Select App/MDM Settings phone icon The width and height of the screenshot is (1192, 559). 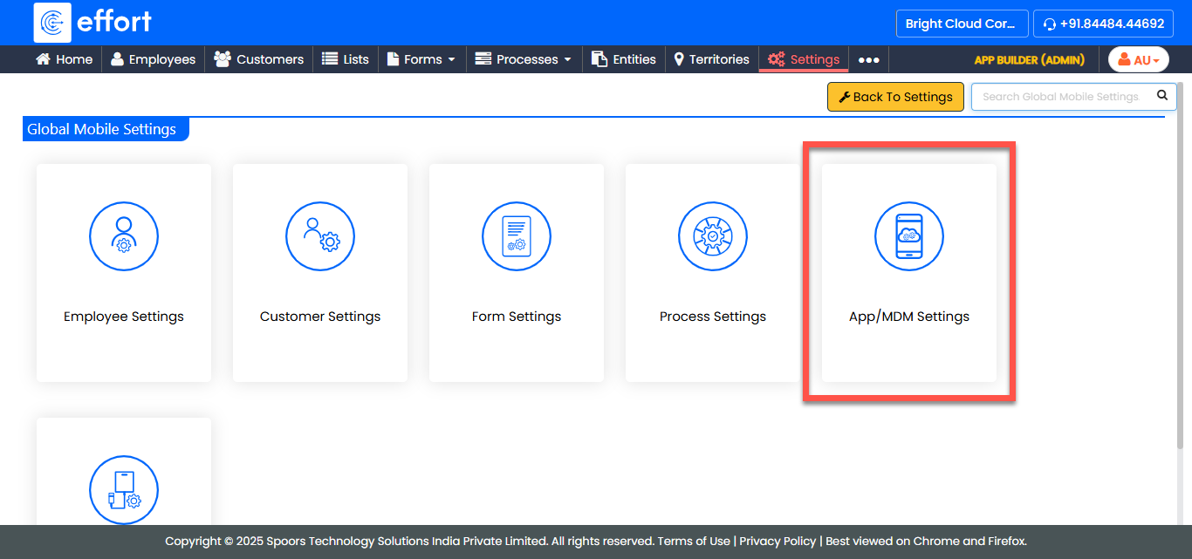[909, 237]
